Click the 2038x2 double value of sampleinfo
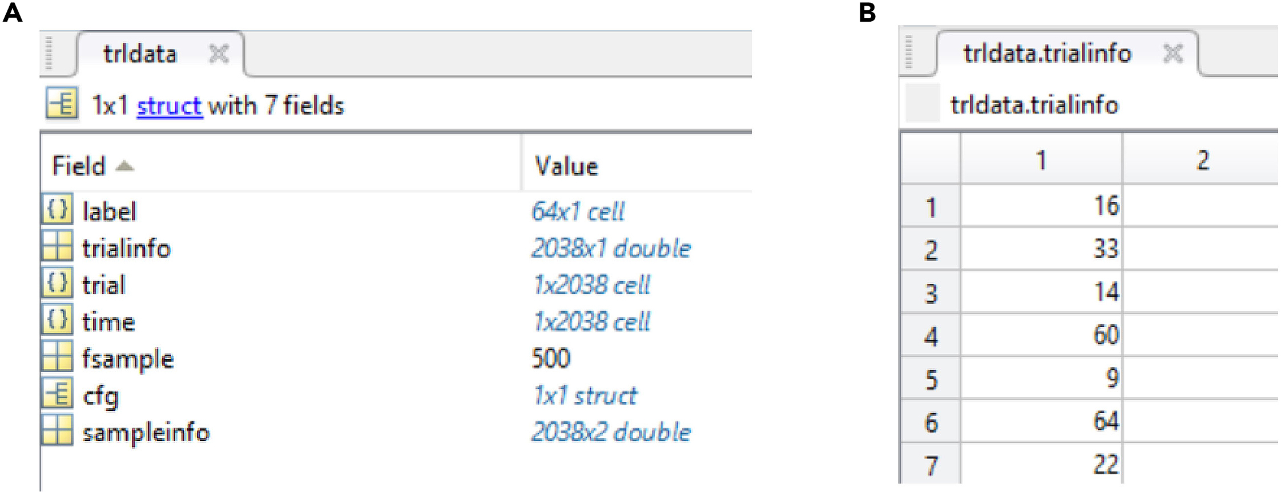This screenshot has width=1281, height=493. click(611, 432)
